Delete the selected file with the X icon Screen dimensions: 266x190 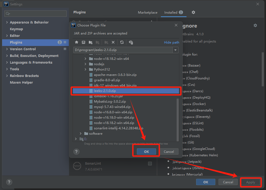click(x=113, y=42)
